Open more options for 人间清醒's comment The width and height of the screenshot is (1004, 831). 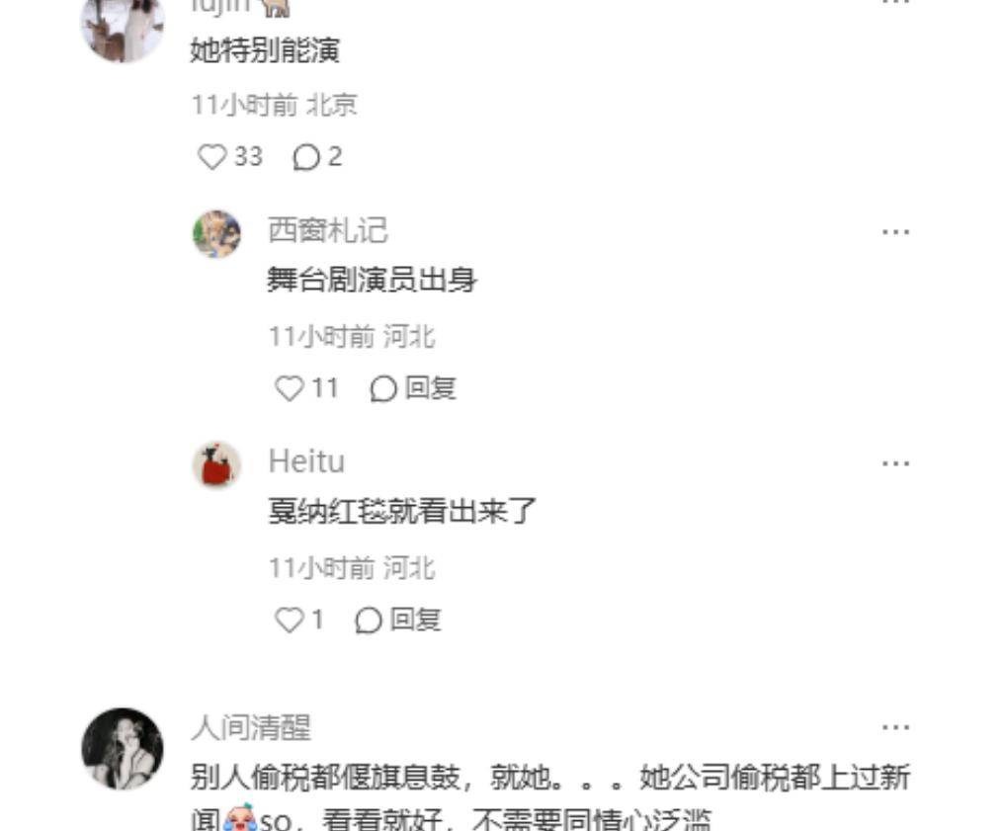pos(895,727)
